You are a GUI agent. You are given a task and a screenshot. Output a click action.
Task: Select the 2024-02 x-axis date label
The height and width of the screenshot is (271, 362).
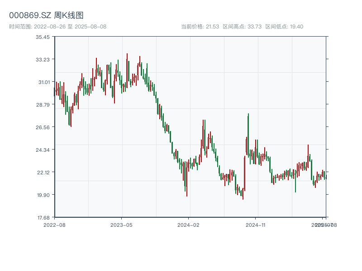pyautogui.click(x=189, y=224)
